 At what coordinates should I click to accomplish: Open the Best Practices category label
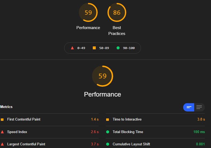[x=117, y=31]
